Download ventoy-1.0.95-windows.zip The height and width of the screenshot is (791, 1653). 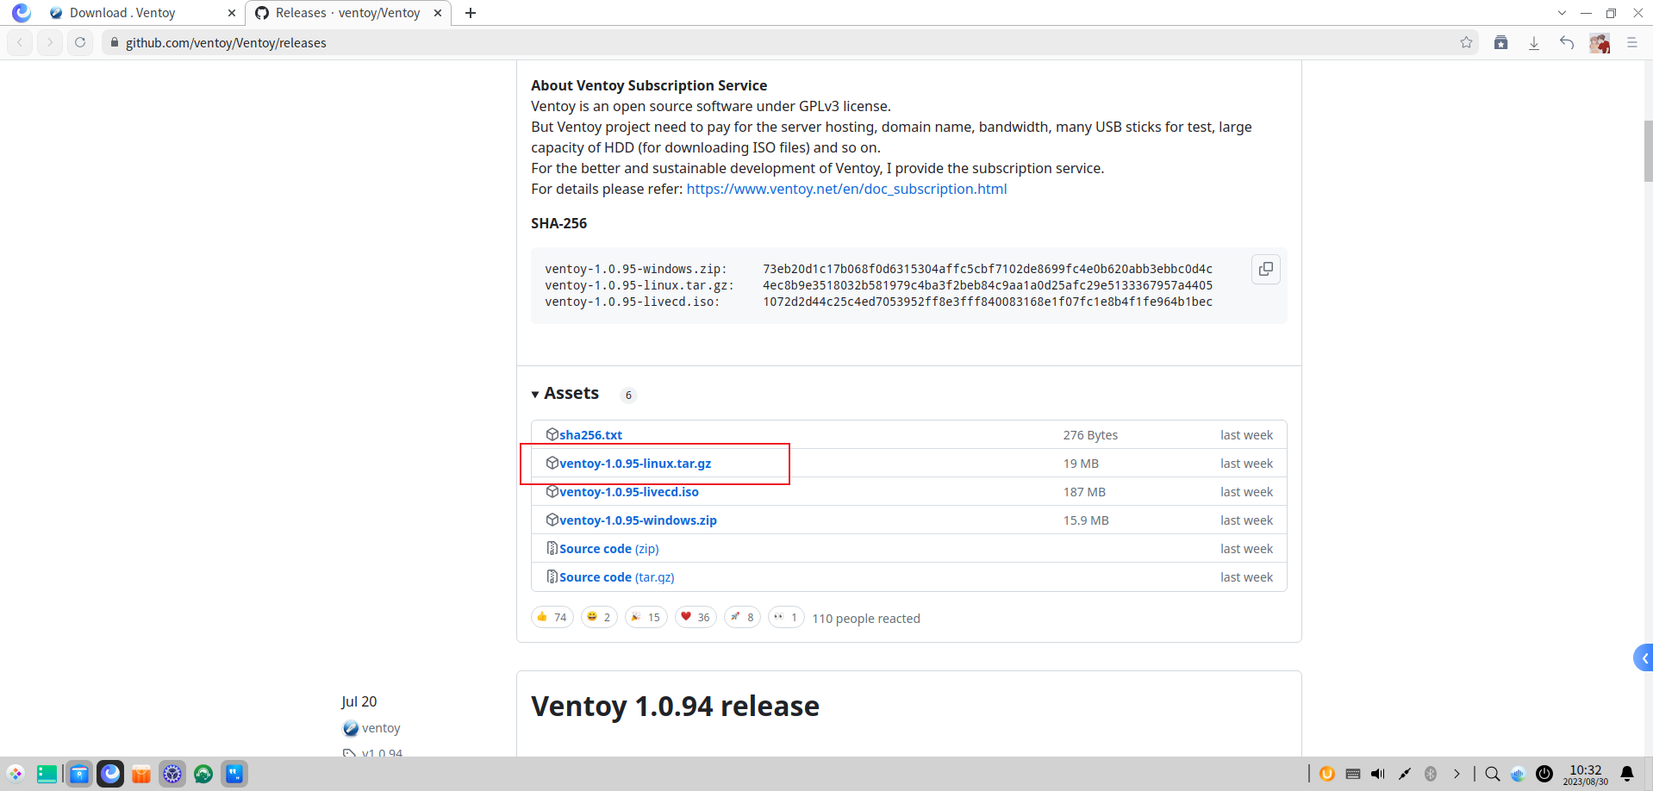tap(638, 520)
